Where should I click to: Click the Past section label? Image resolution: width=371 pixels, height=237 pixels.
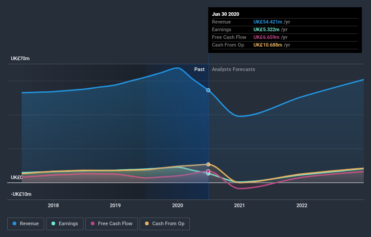coord(199,69)
